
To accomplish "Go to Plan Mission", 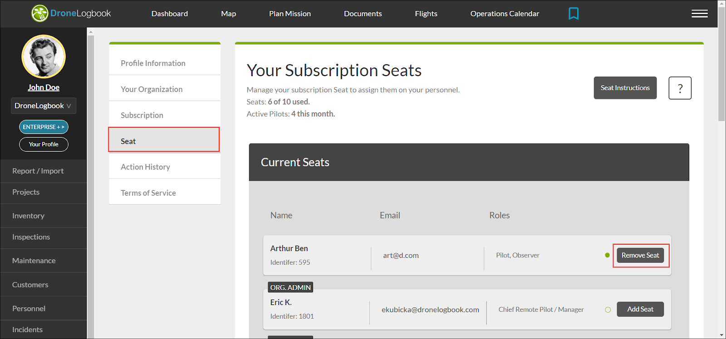I will coord(290,14).
